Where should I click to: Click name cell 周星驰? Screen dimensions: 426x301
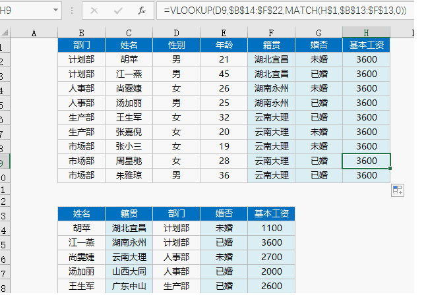point(129,161)
